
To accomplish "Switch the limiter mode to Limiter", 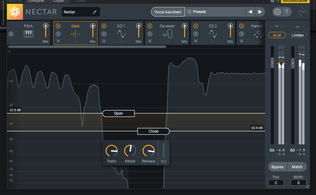I will (298, 35).
